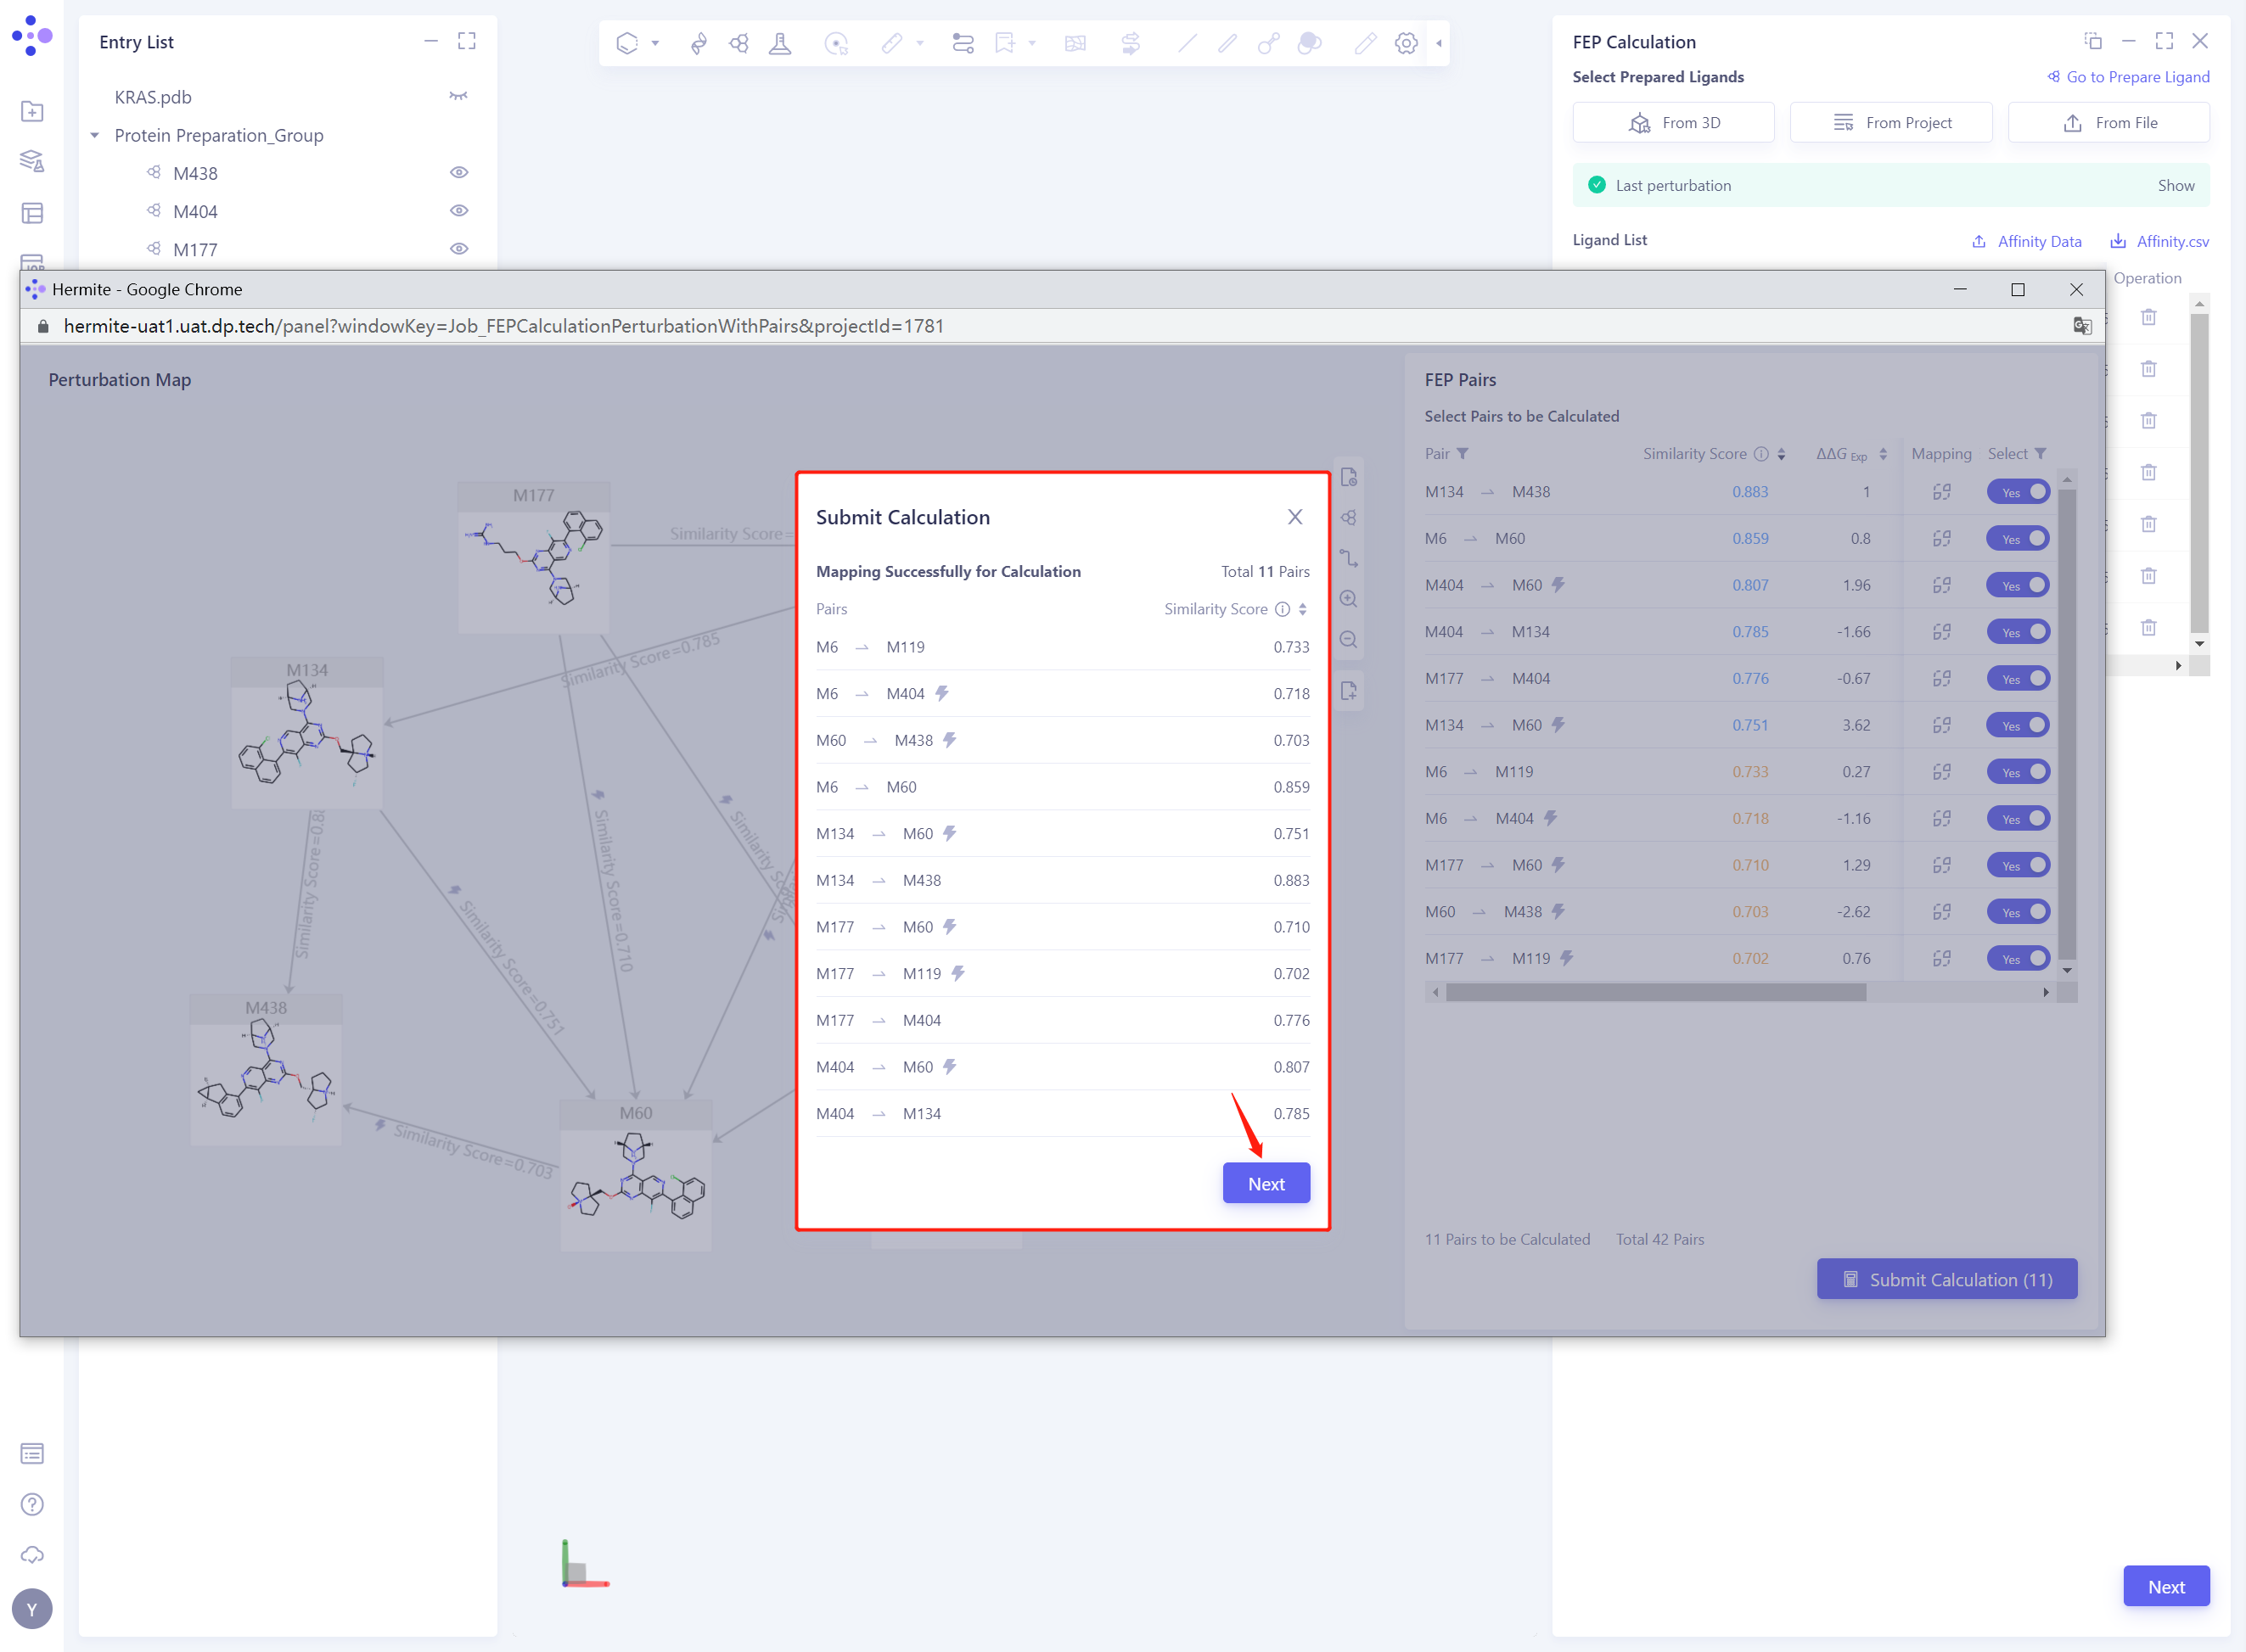2246x1652 pixels.
Task: Click the zoom in magnifier icon
Action: (x=1348, y=599)
